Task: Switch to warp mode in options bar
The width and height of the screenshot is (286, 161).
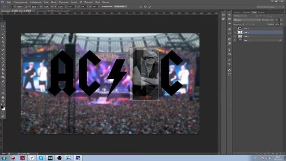Action: (x=141, y=7)
